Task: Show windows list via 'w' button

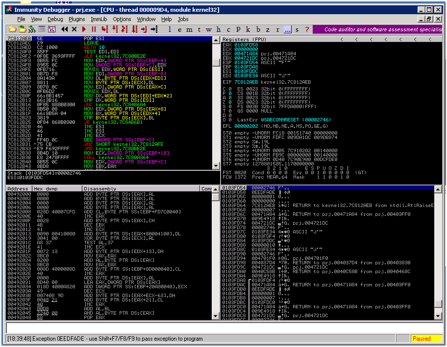Action: pos(209,29)
